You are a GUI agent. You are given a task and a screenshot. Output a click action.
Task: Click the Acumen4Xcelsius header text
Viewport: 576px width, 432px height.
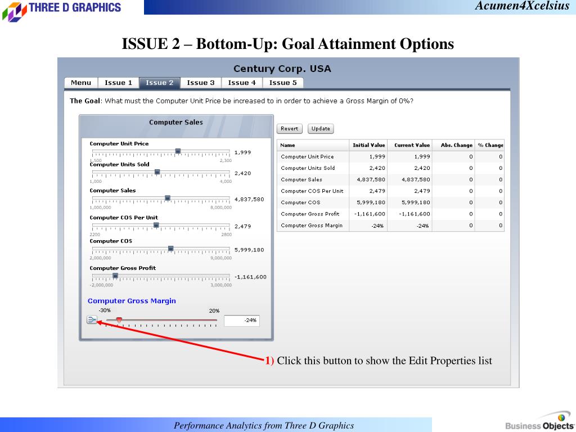point(522,6)
